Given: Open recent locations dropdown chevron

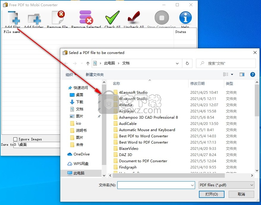Looking at the screenshot, I should tap(82, 63).
